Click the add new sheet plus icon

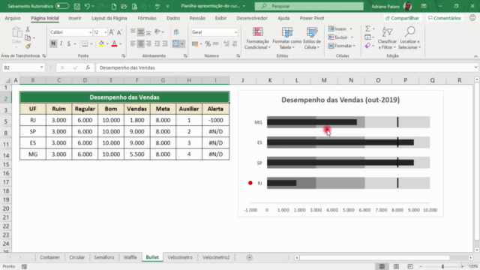[250, 258]
